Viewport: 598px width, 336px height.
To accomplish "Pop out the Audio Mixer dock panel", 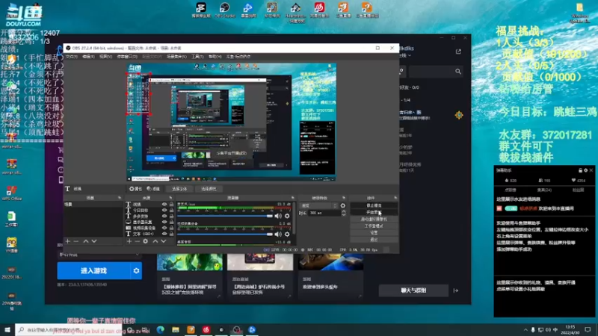I will pyautogui.click(x=293, y=198).
